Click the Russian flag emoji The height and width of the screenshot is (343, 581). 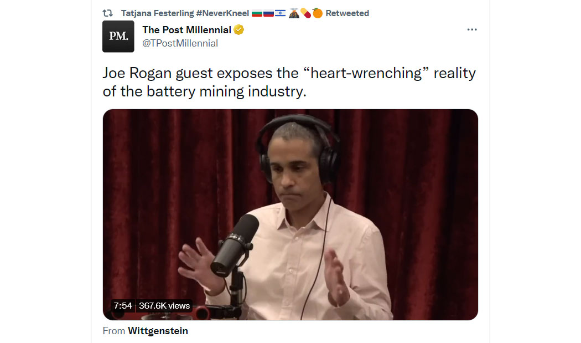click(x=268, y=13)
